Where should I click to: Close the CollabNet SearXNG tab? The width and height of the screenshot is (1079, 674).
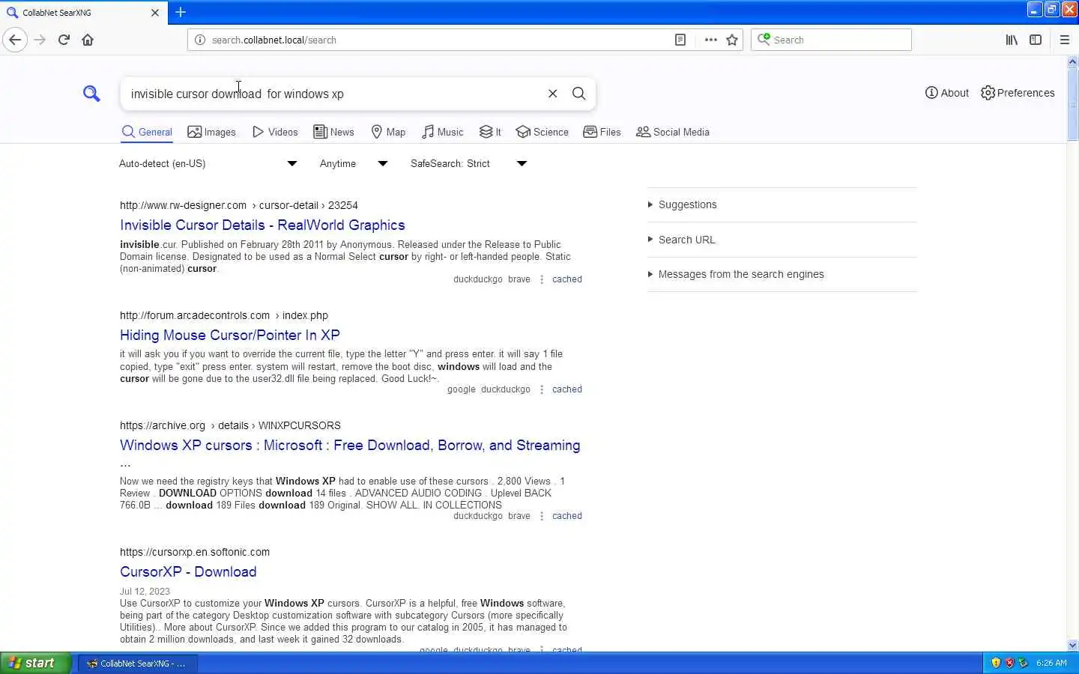click(x=155, y=12)
